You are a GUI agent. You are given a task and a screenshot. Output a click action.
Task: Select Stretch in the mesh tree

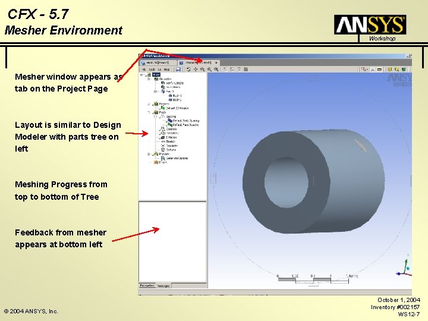click(x=171, y=141)
